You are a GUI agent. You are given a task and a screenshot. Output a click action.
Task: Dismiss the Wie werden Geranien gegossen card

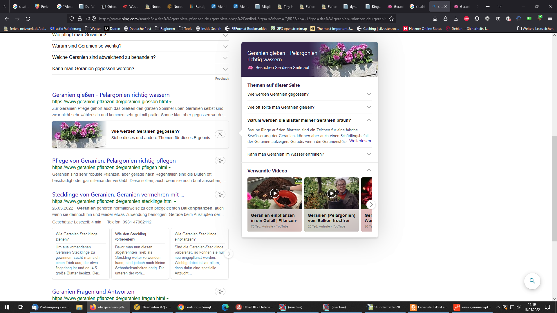[x=220, y=134]
